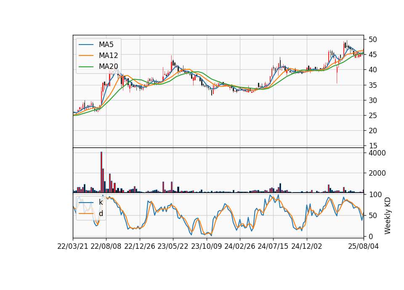This screenshot has width=404, height=290.
Task: Click the tallest volume bar near 4000
Action: (101, 172)
